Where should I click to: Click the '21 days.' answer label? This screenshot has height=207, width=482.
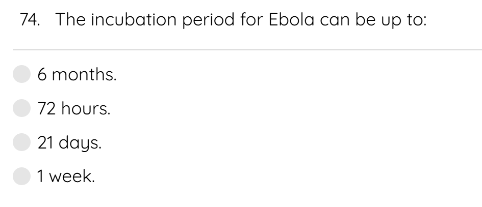[69, 143]
